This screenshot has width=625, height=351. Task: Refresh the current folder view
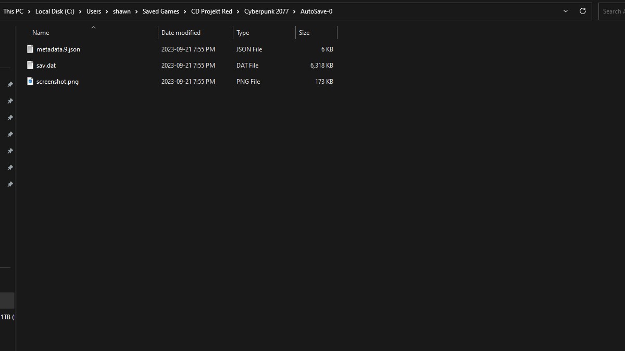[x=582, y=11]
